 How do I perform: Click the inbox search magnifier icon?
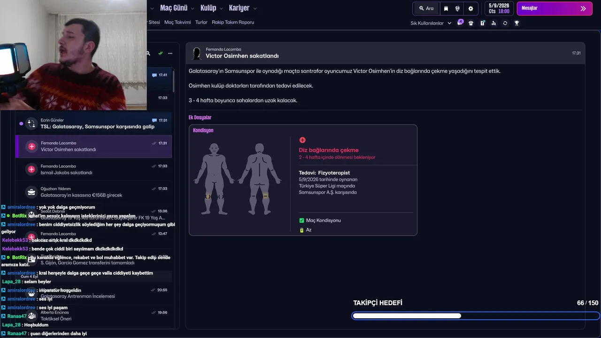pyautogui.click(x=148, y=53)
